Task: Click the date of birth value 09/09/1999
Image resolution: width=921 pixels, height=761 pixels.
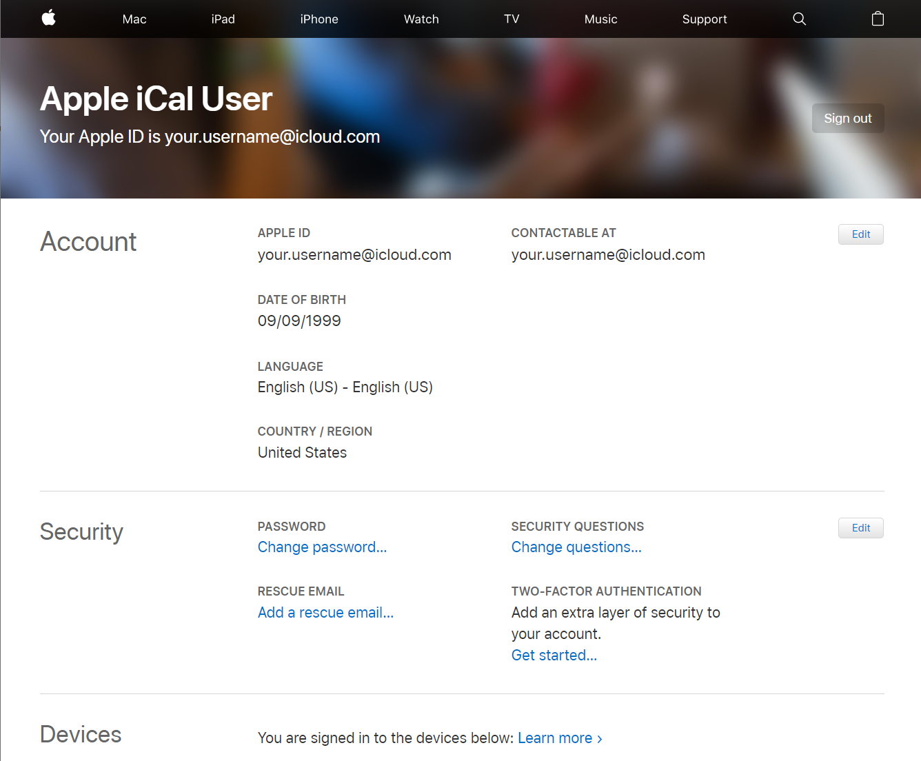Action: (299, 321)
